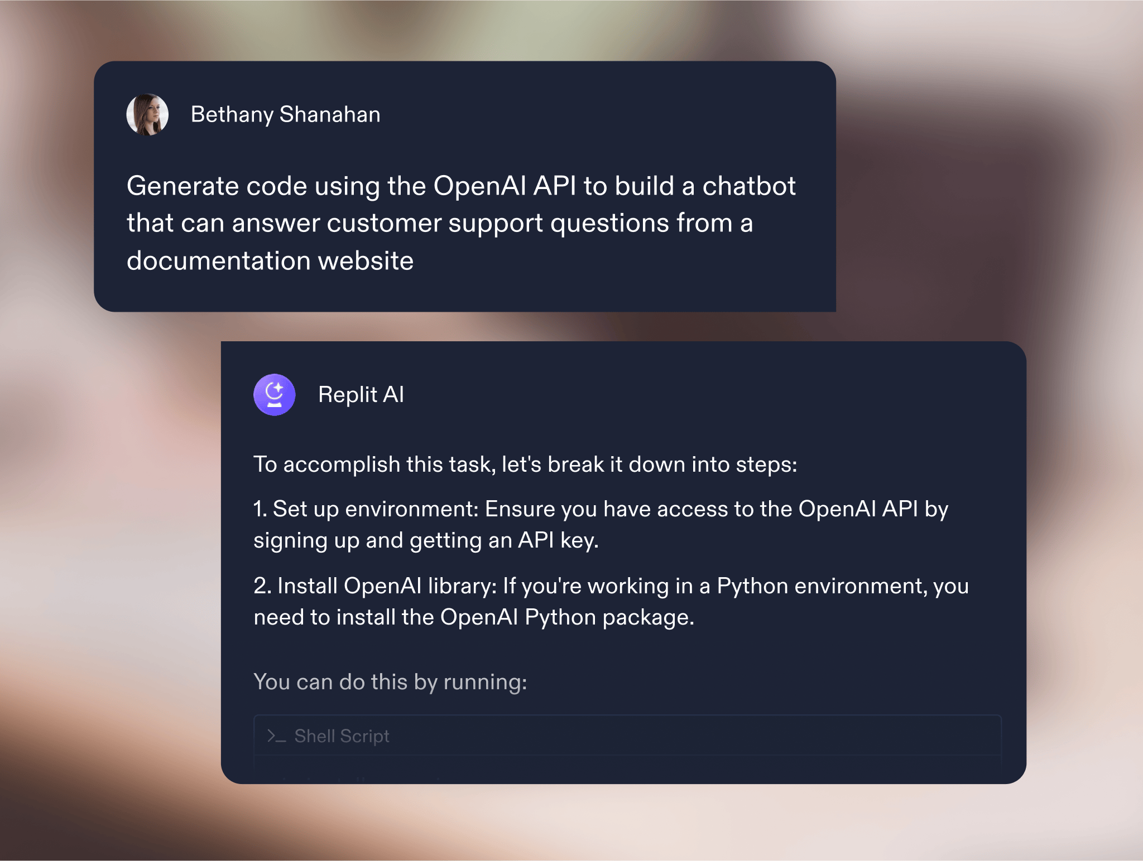This screenshot has height=861, width=1143.
Task: Click the Shell Script terminal prompt icon
Action: 276,736
